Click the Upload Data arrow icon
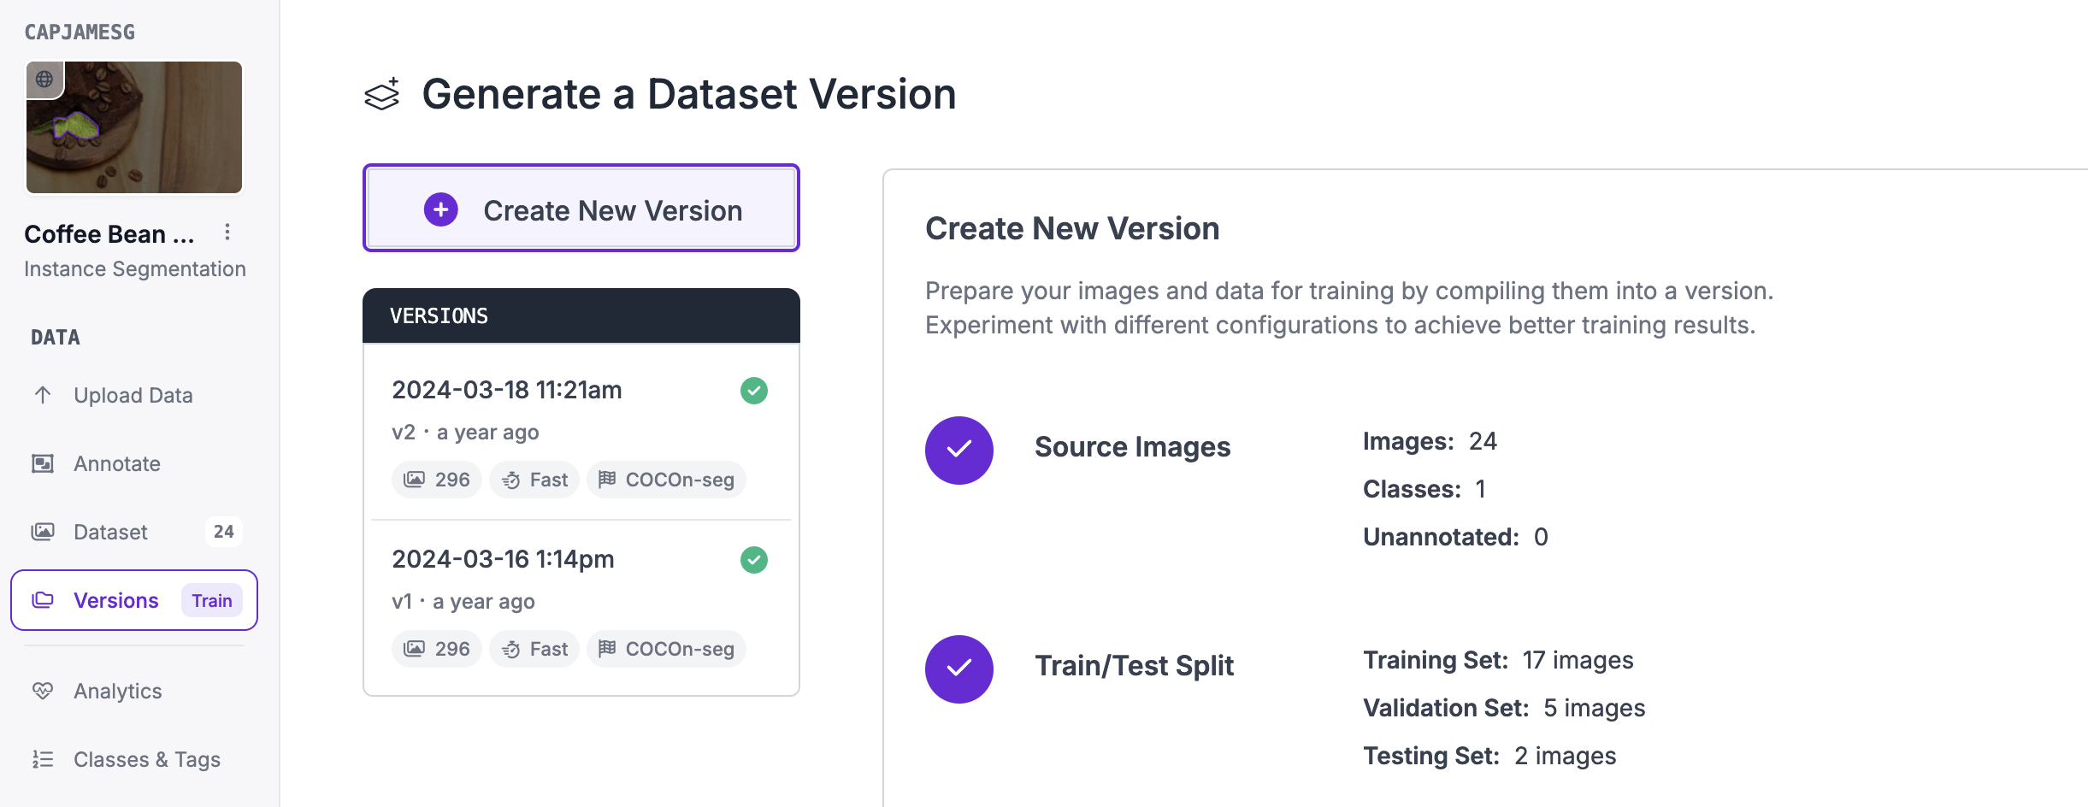This screenshot has width=2088, height=807. (x=43, y=395)
